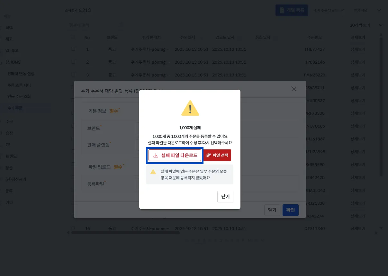Screen dimensions: 388x276
Task: Click the individual registration button icon
Action: [282, 10]
